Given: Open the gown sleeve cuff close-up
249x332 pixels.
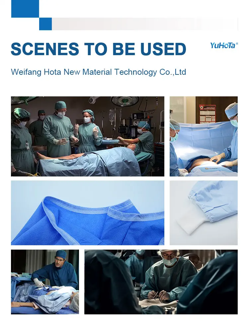Looking at the screenshot, I should 204,213.
